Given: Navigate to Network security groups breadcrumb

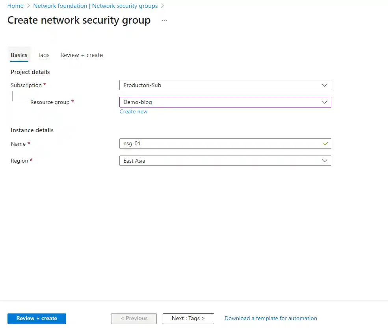Looking at the screenshot, I should pyautogui.click(x=95, y=6).
